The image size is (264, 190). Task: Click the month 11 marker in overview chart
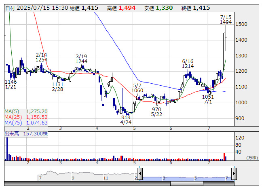106,178
